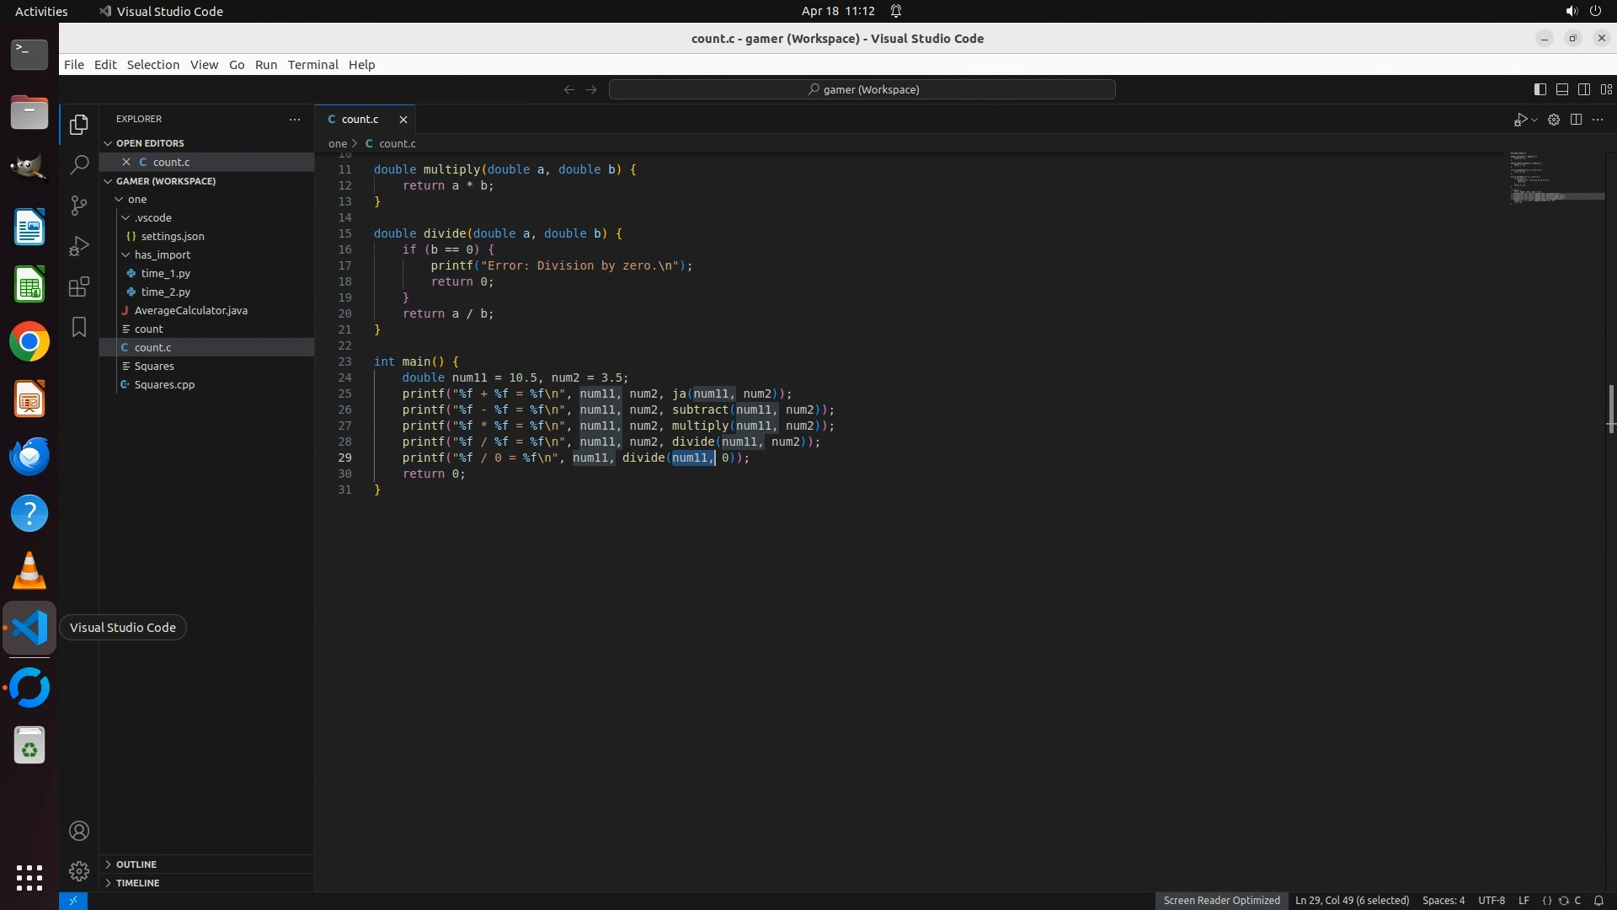This screenshot has width=1617, height=910.
Task: Open the Search view in activity bar
Action: click(x=79, y=164)
